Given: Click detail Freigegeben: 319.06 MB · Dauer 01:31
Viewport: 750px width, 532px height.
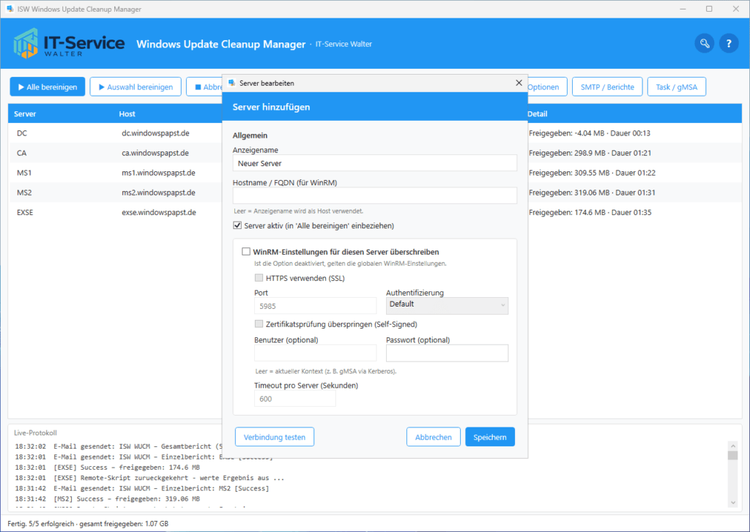Looking at the screenshot, I should (x=592, y=192).
